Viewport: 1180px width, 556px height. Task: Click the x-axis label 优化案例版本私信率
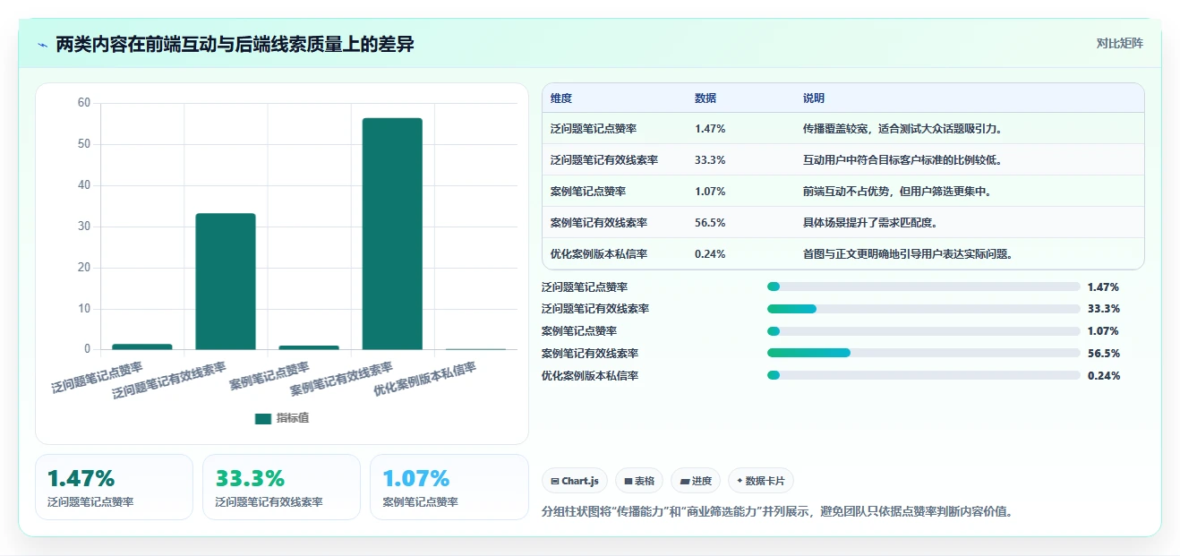click(x=424, y=379)
